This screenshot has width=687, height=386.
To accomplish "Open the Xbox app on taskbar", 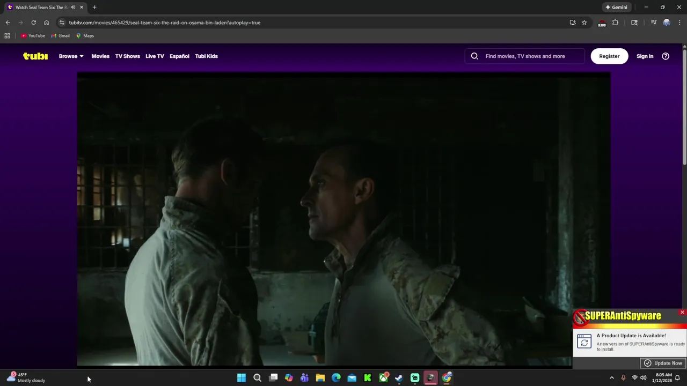I will point(383,378).
